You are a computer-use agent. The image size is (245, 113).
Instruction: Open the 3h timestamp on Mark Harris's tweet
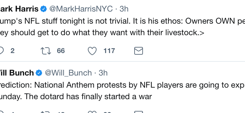124,9
